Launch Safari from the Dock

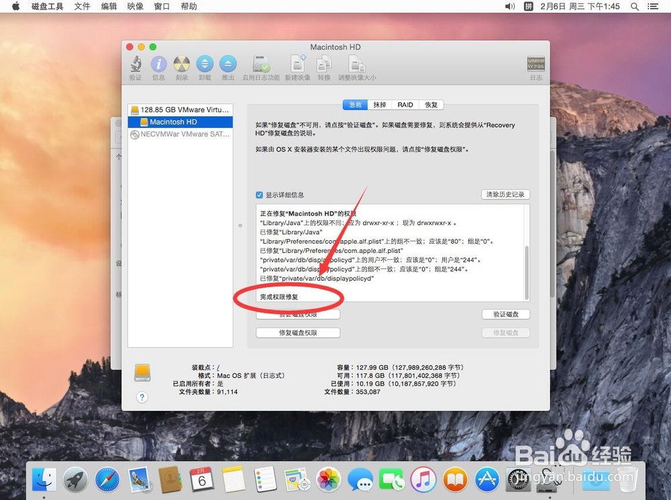tap(107, 479)
